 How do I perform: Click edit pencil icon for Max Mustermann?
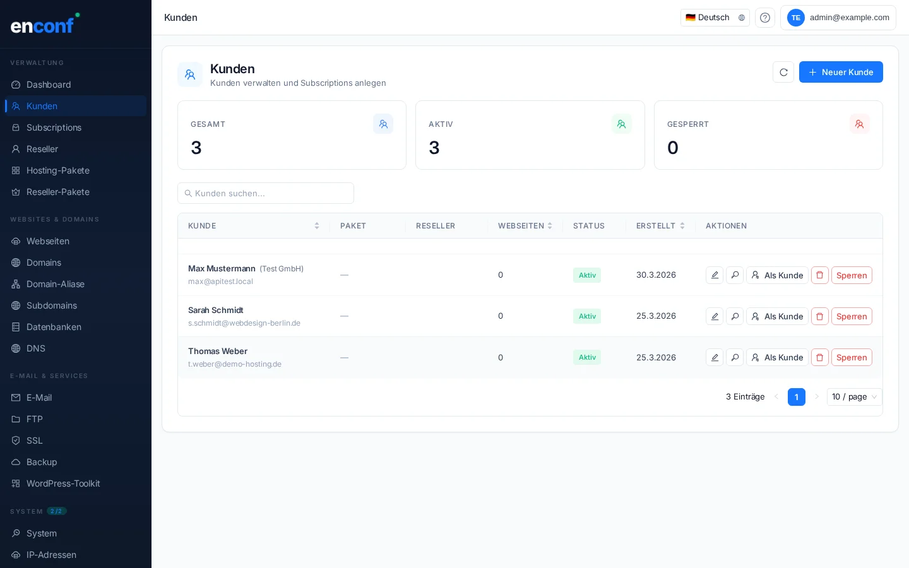(715, 275)
